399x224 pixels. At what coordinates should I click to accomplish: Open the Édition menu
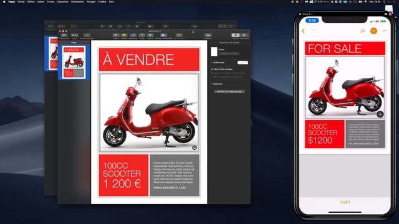point(31,2)
